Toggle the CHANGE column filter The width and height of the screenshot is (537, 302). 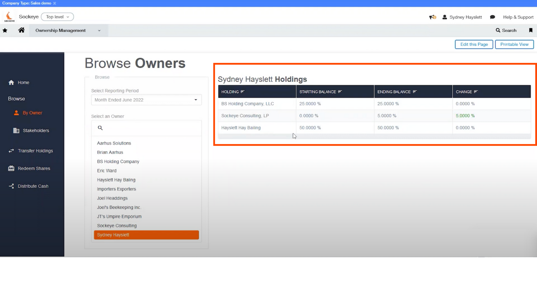click(476, 92)
